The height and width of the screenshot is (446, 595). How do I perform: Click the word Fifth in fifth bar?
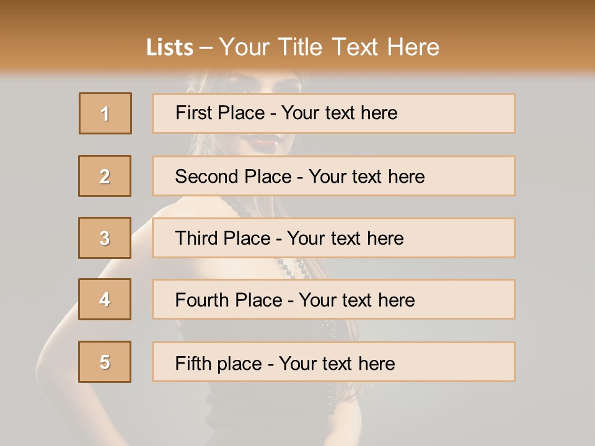[x=193, y=363]
